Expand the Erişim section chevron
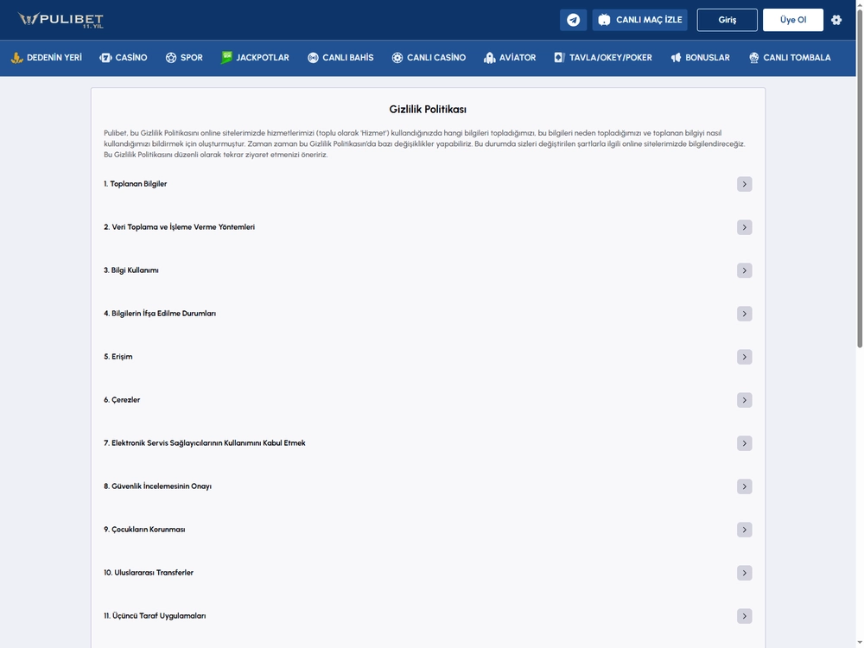 pyautogui.click(x=745, y=357)
